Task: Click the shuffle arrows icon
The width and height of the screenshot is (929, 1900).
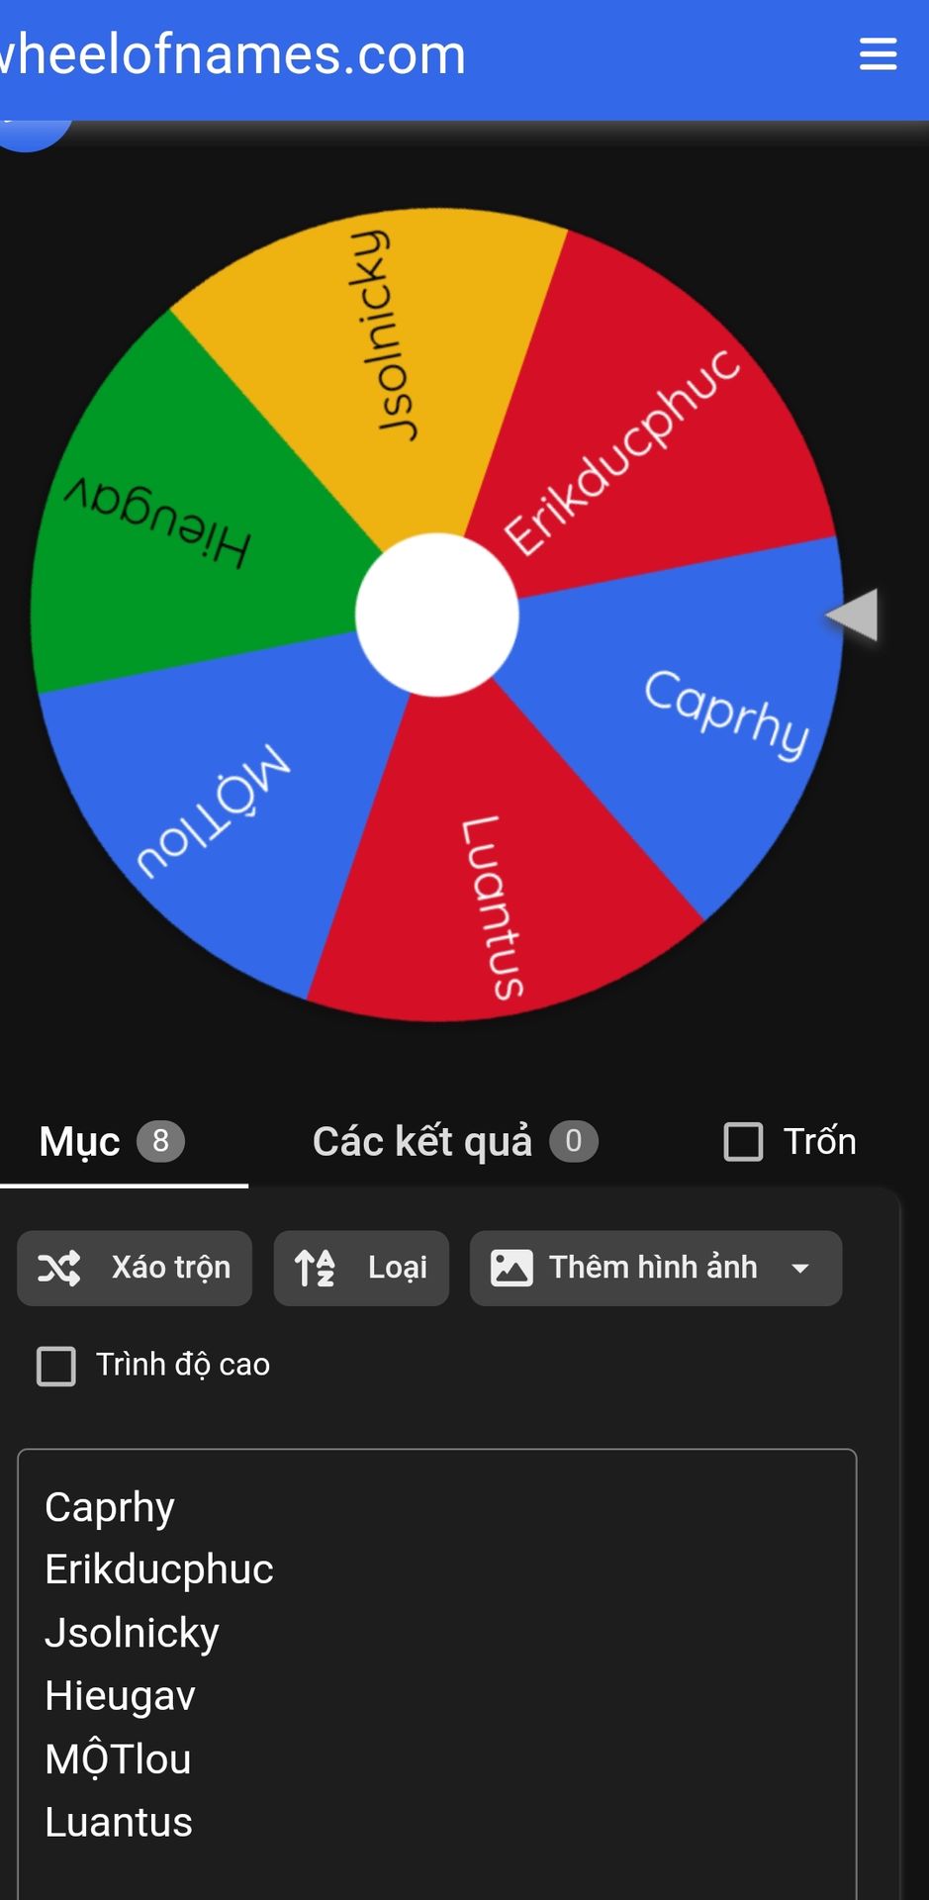Action: [59, 1268]
